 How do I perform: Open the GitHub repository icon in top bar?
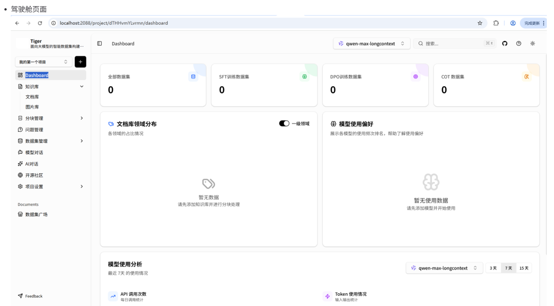click(505, 44)
